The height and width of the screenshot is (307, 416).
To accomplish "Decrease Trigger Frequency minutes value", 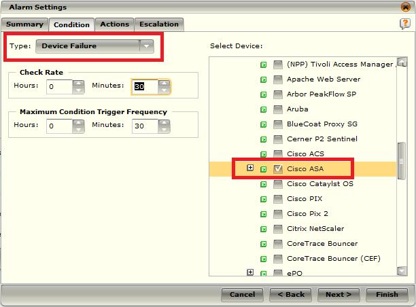I will [x=164, y=130].
